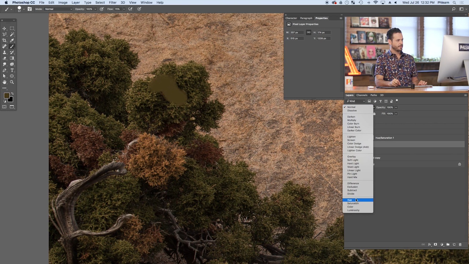This screenshot has width=469, height=264.
Task: Filter layers for pixel layers
Action: pos(369,101)
